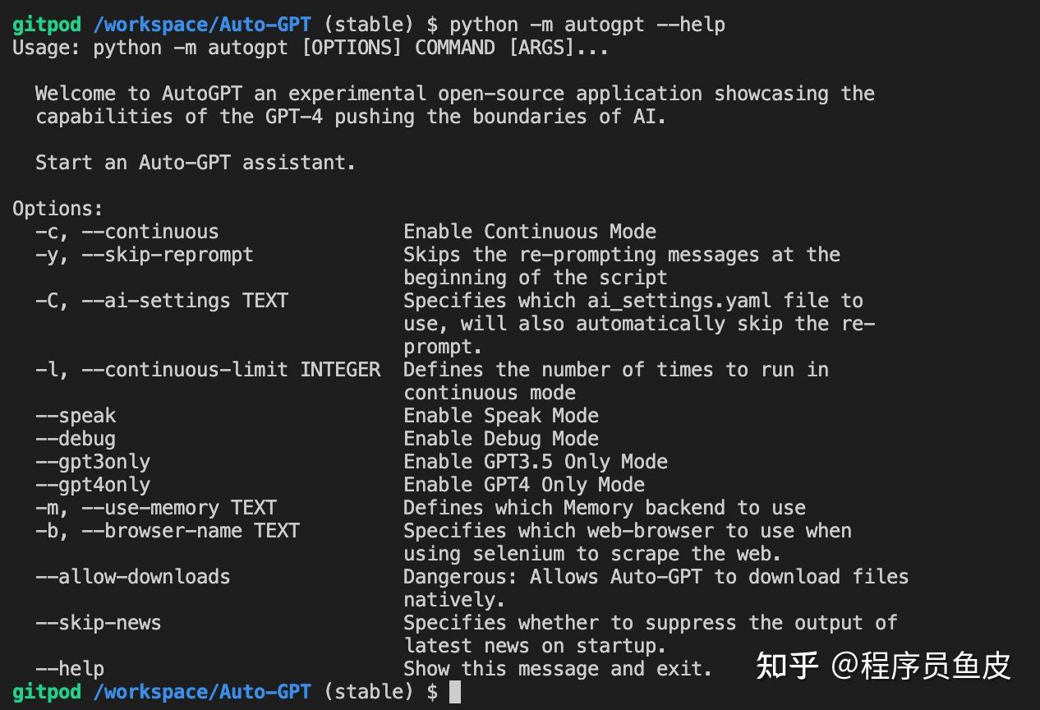Click the --ai-settings TEXT option
This screenshot has width=1040, height=710.
185,301
